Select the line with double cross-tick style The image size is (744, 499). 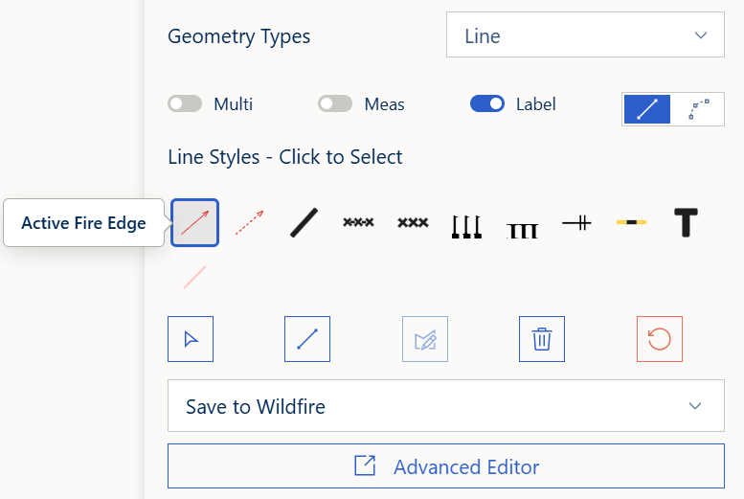pyautogui.click(x=576, y=222)
